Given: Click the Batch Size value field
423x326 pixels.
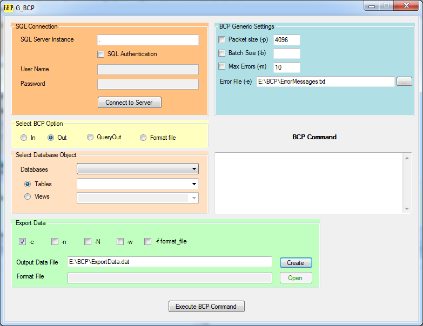Looking at the screenshot, I should pos(286,53).
